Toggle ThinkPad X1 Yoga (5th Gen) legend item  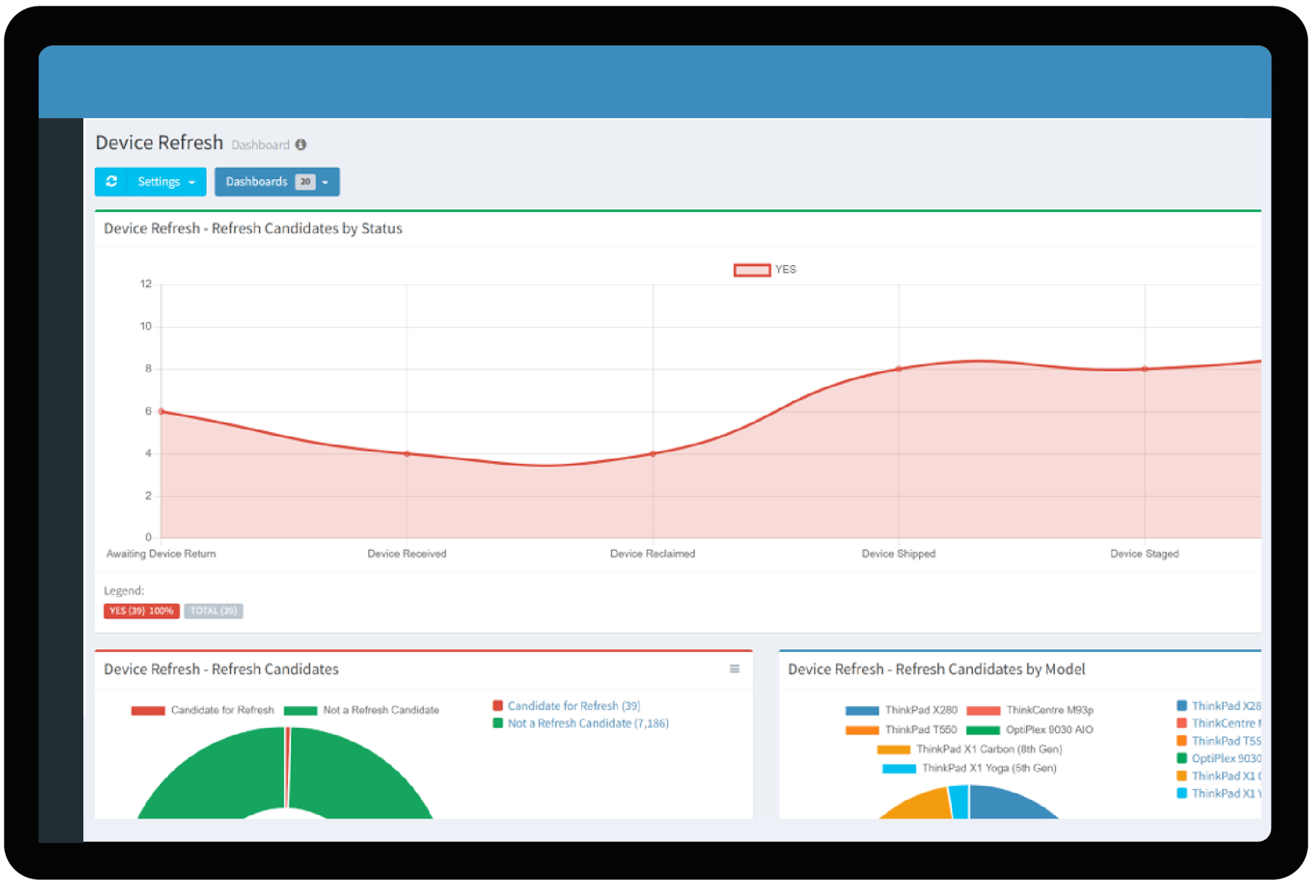(x=970, y=768)
